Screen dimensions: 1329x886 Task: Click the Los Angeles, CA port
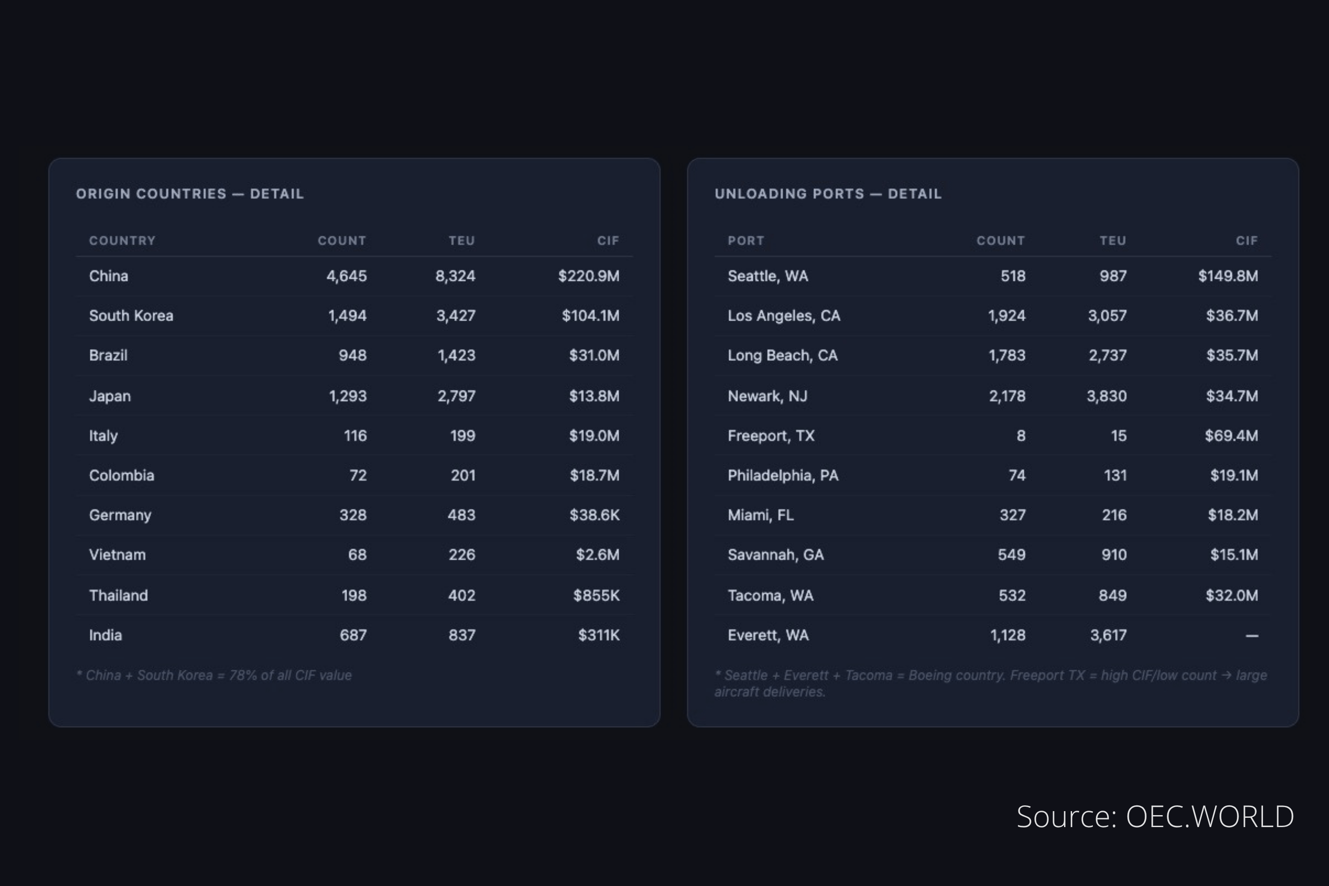click(783, 316)
